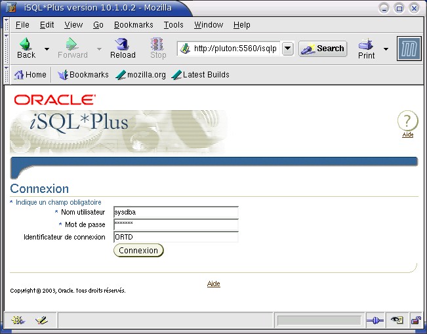Click the Mozilla throbber logo
This screenshot has width=427, height=334.
409,49
